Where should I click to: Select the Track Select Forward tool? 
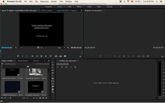click(53, 65)
